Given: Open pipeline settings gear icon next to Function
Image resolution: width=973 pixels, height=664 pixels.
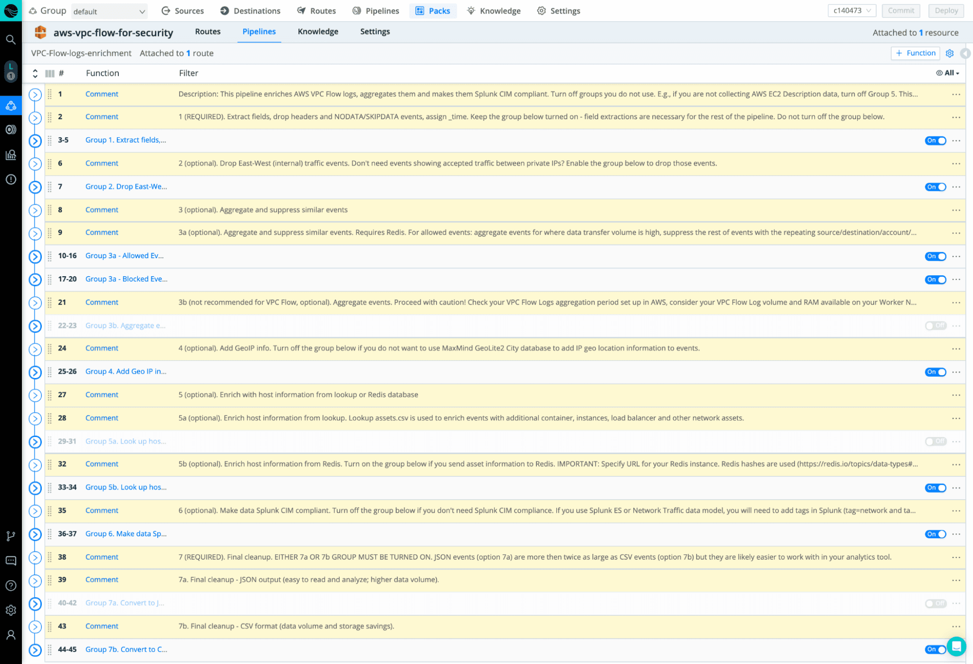Looking at the screenshot, I should pos(949,53).
